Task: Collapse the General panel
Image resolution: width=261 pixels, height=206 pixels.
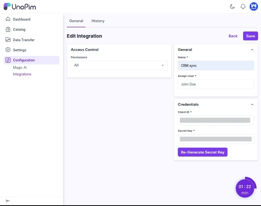Action: tap(252, 50)
